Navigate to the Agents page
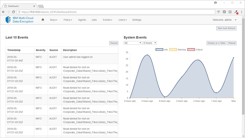 pyautogui.click(x=82, y=20)
